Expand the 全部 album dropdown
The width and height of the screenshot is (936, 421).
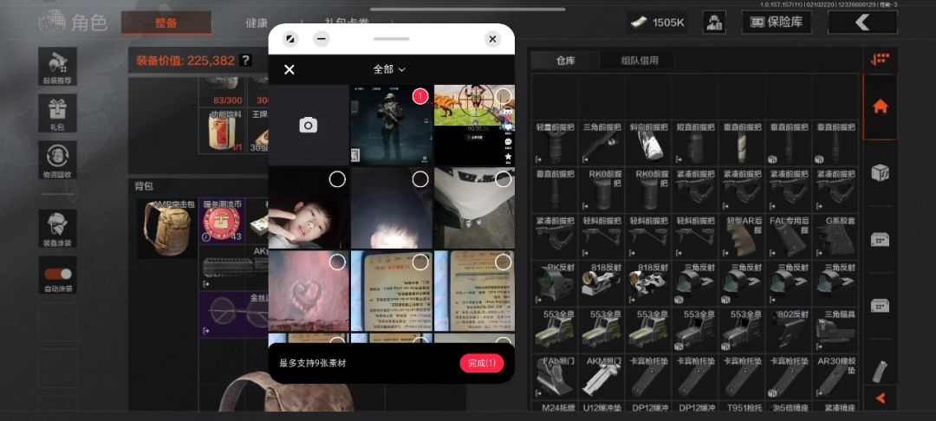coord(390,69)
